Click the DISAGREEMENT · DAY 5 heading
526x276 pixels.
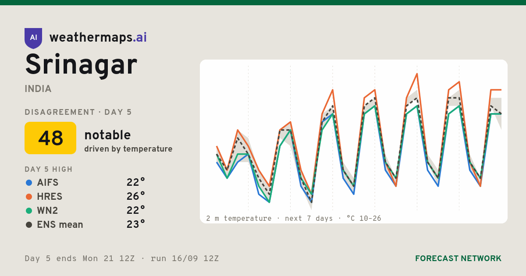[78, 112]
